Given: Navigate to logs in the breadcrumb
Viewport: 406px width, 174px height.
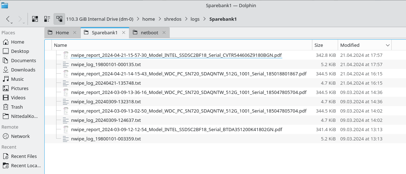Looking at the screenshot, I should (x=195, y=19).
